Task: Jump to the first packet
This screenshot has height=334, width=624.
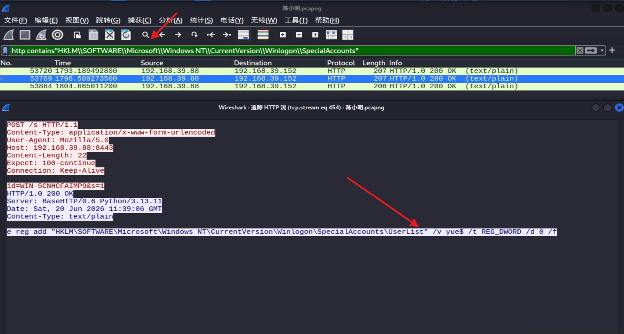Action: [211, 35]
